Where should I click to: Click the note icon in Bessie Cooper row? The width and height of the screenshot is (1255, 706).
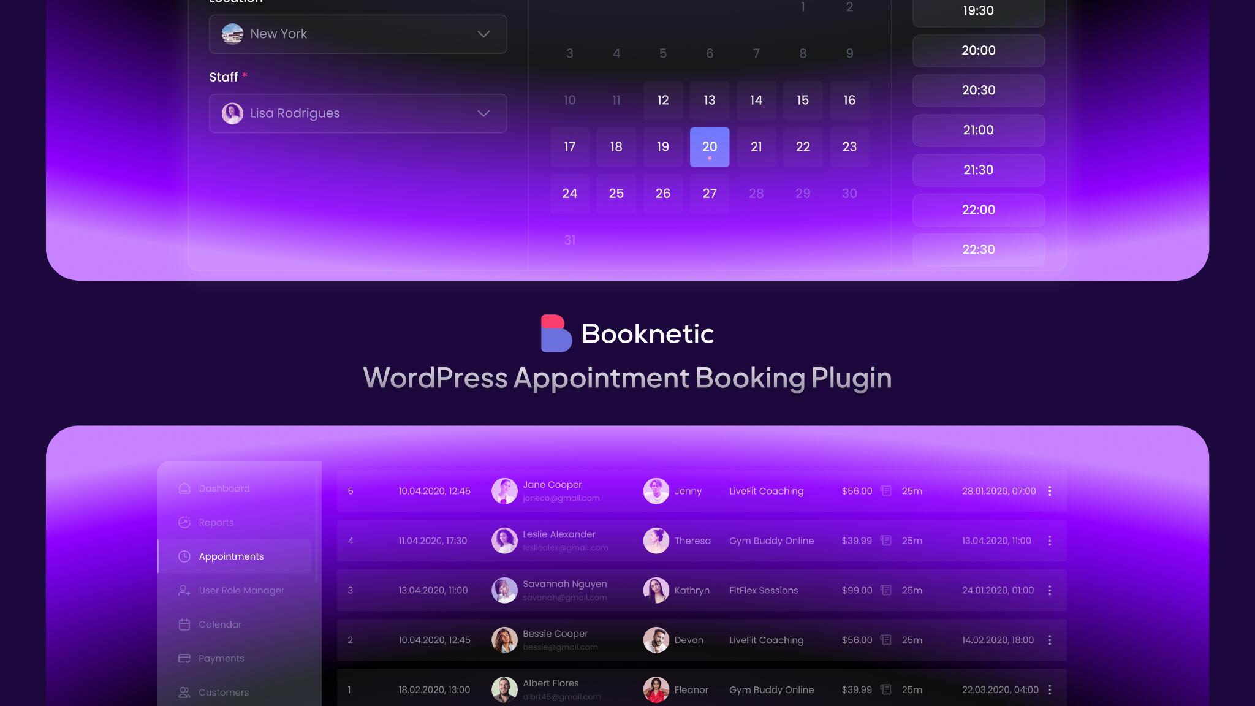(x=885, y=640)
